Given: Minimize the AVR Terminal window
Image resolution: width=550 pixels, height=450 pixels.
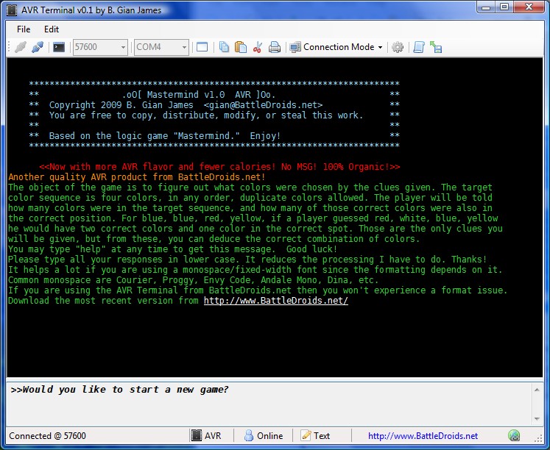Looking at the screenshot, I should 486,7.
